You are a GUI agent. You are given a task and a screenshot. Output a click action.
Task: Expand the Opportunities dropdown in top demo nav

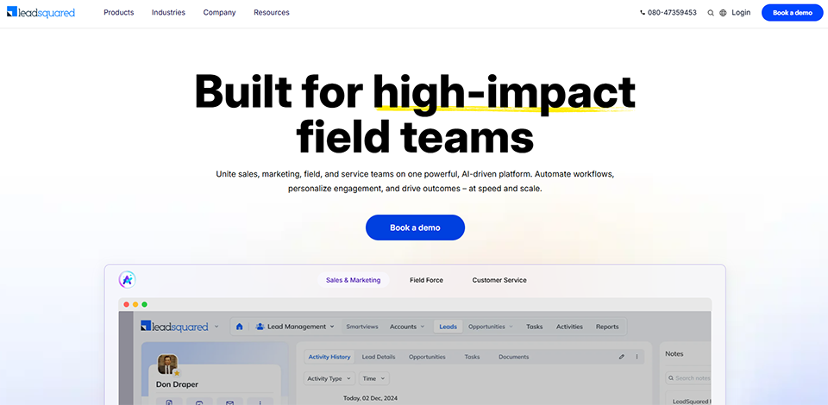(490, 327)
